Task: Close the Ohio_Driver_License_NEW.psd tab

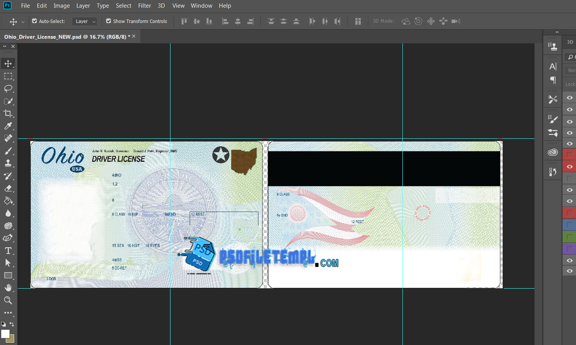Action: pos(134,36)
